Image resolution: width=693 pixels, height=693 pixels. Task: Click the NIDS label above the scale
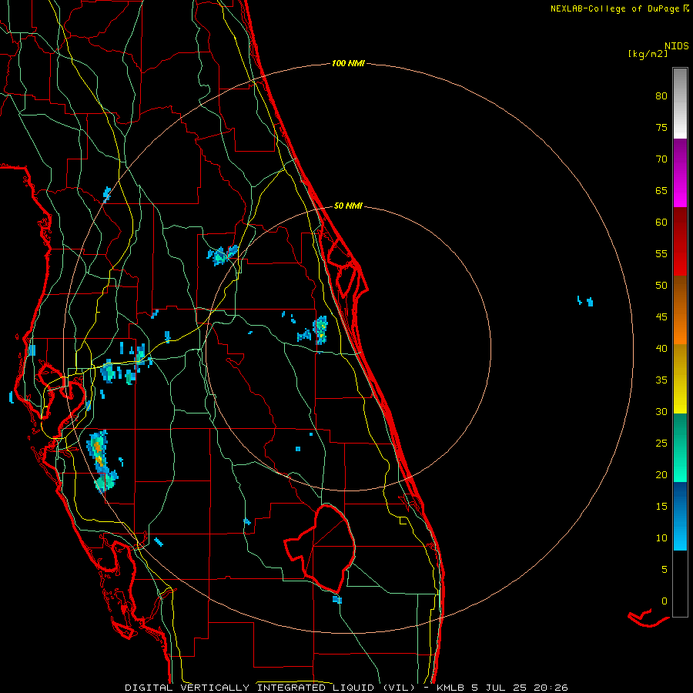click(677, 45)
